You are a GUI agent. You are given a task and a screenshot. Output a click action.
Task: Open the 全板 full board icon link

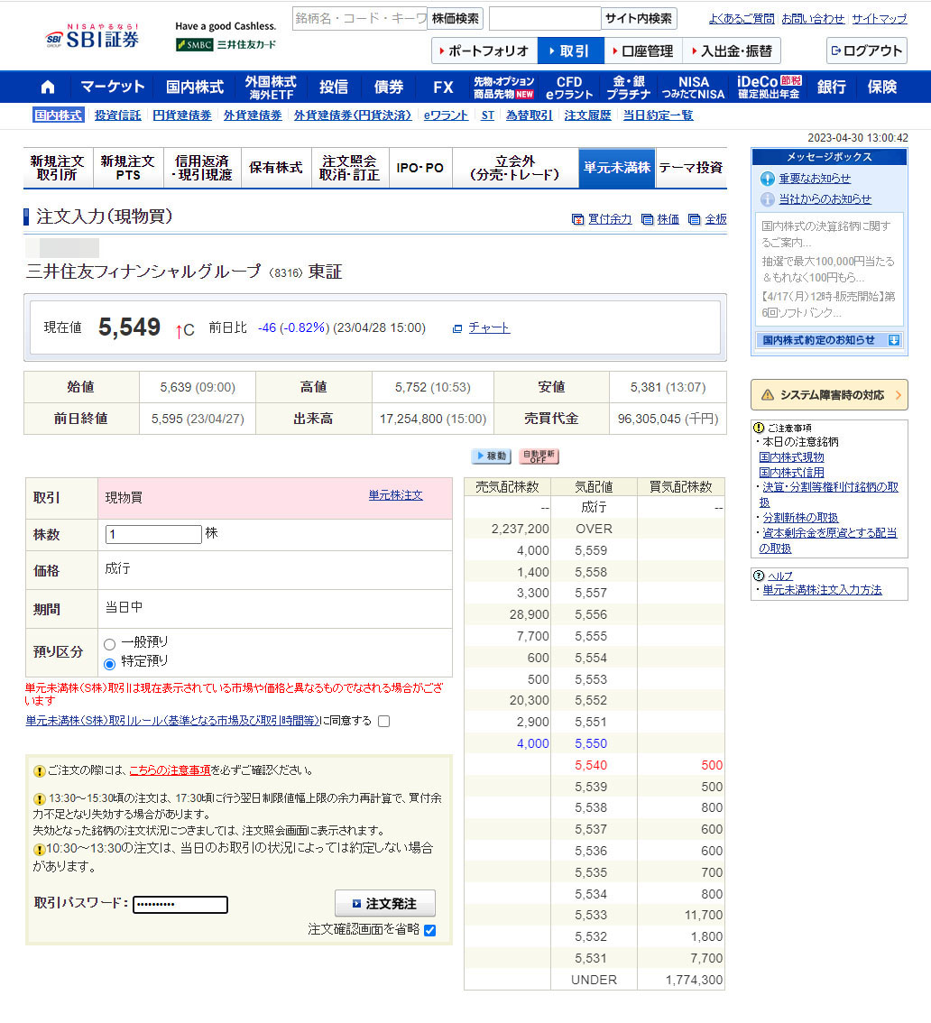pyautogui.click(x=708, y=219)
